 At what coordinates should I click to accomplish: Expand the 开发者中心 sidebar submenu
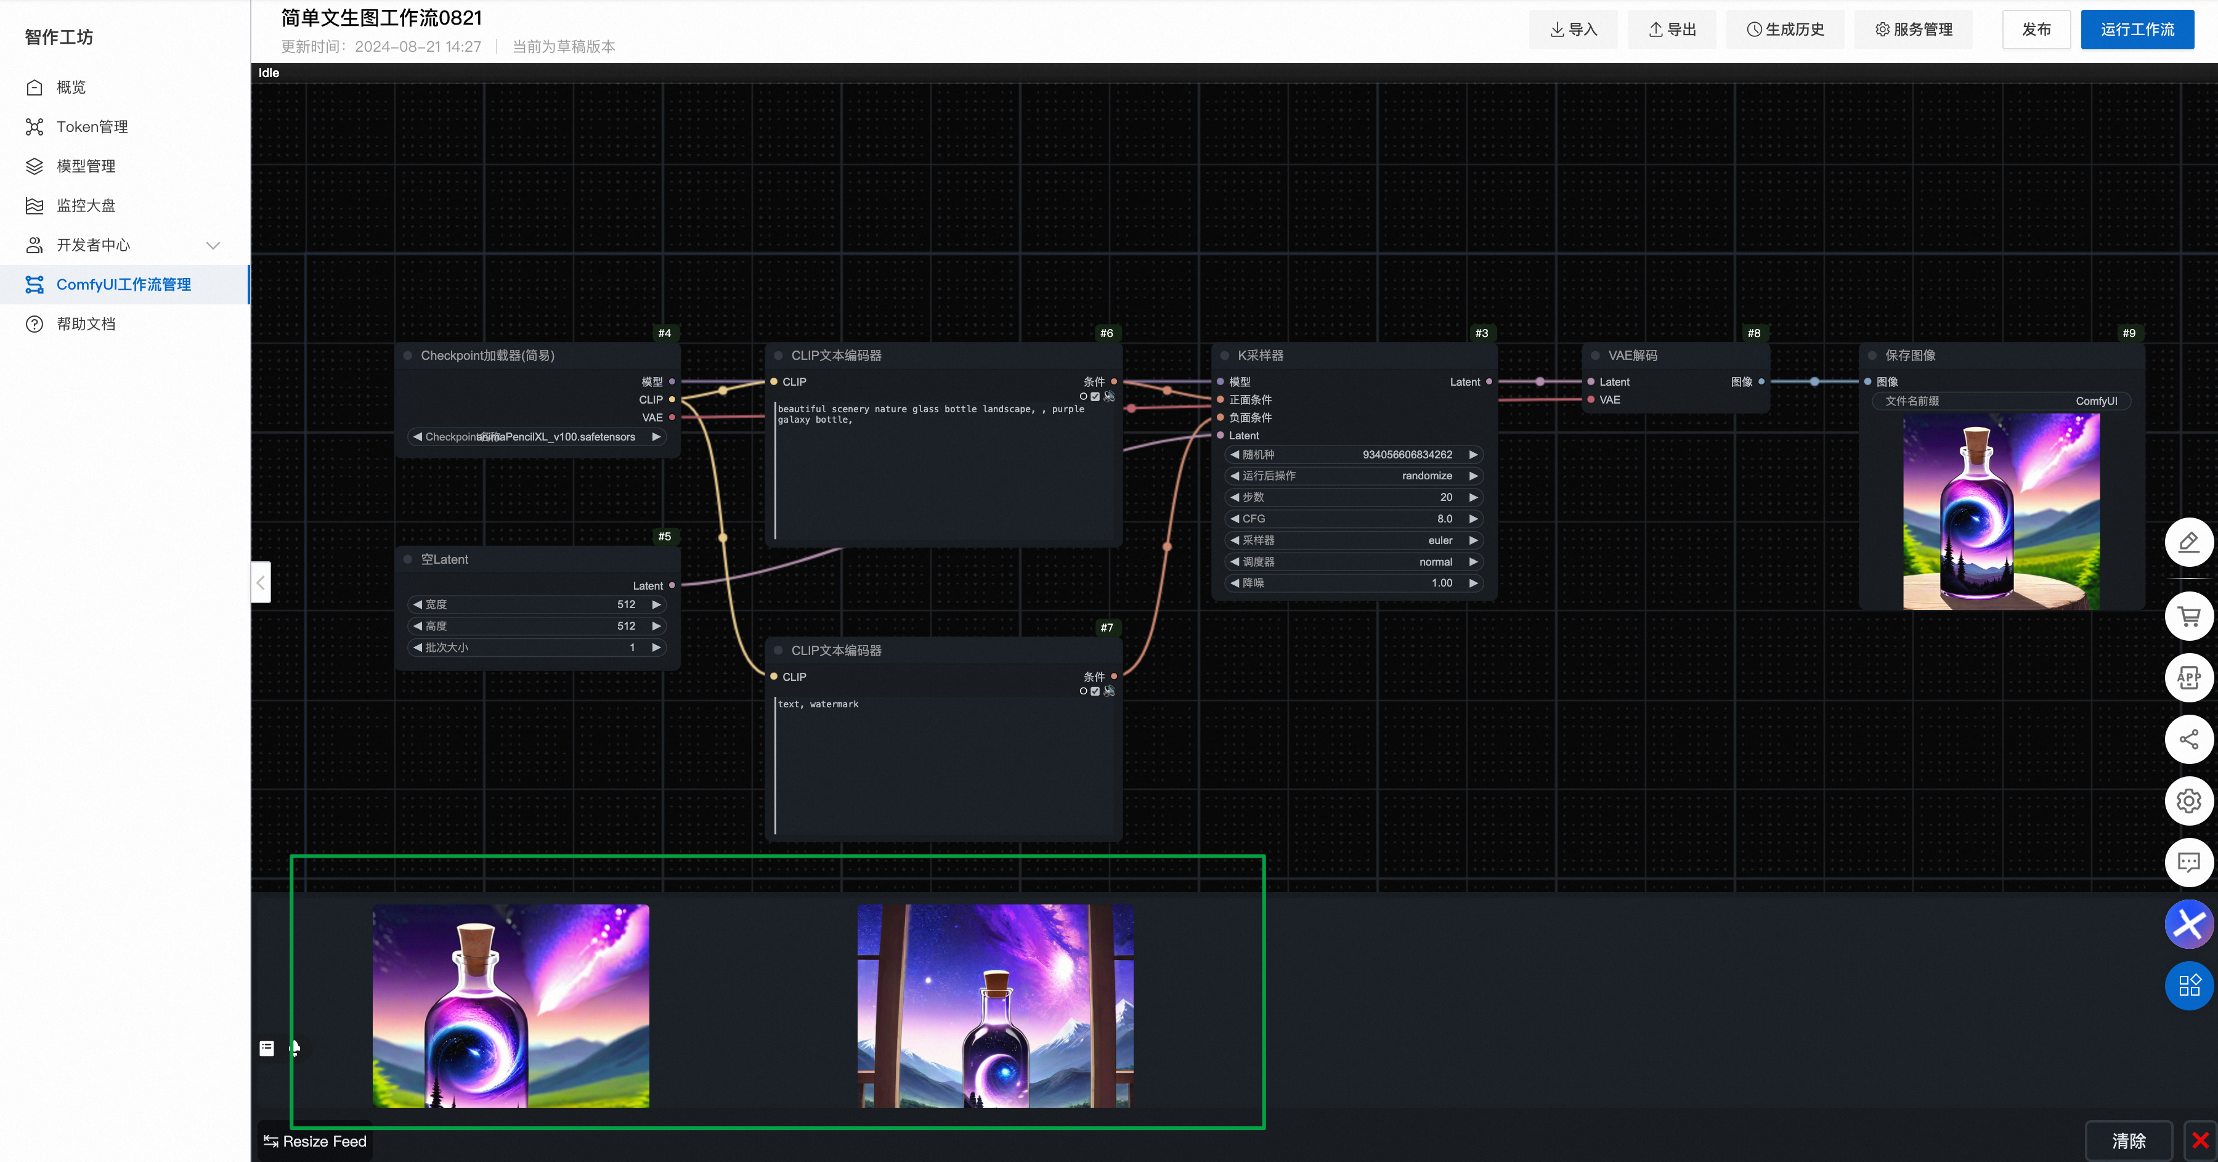(214, 245)
